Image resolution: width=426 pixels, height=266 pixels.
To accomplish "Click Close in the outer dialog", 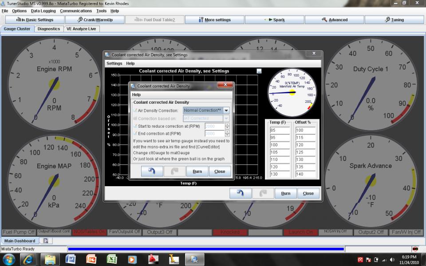I will coord(308,193).
